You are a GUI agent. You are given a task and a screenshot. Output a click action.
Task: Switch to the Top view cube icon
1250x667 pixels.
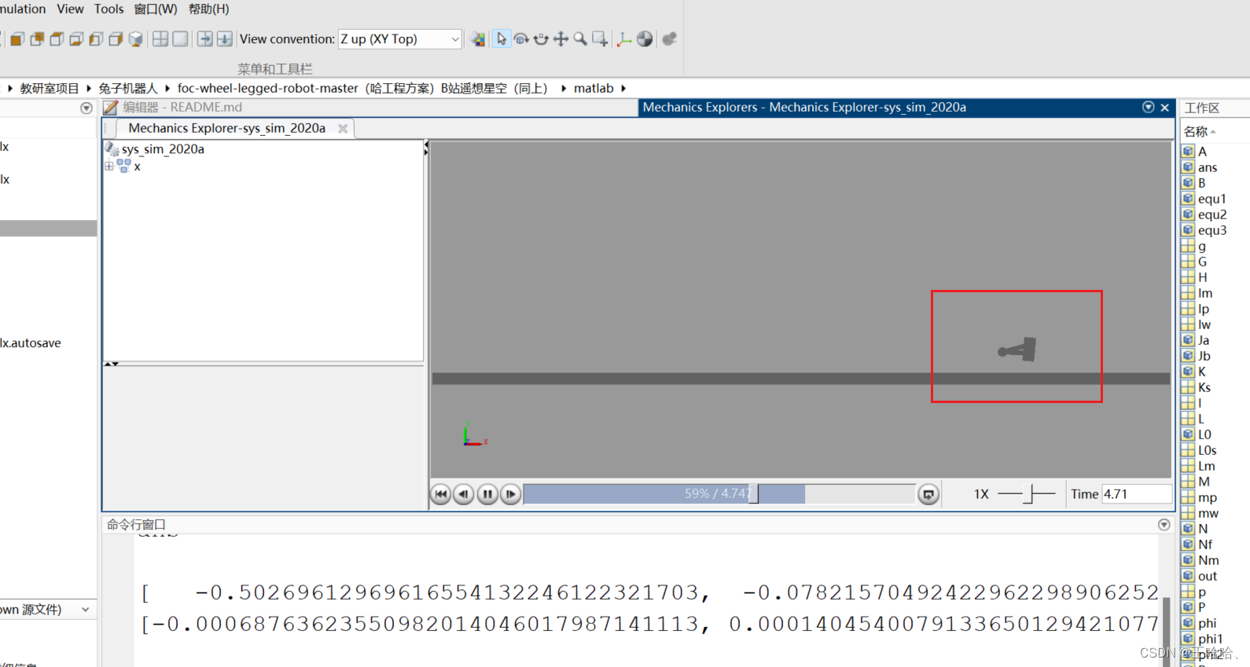(57, 39)
